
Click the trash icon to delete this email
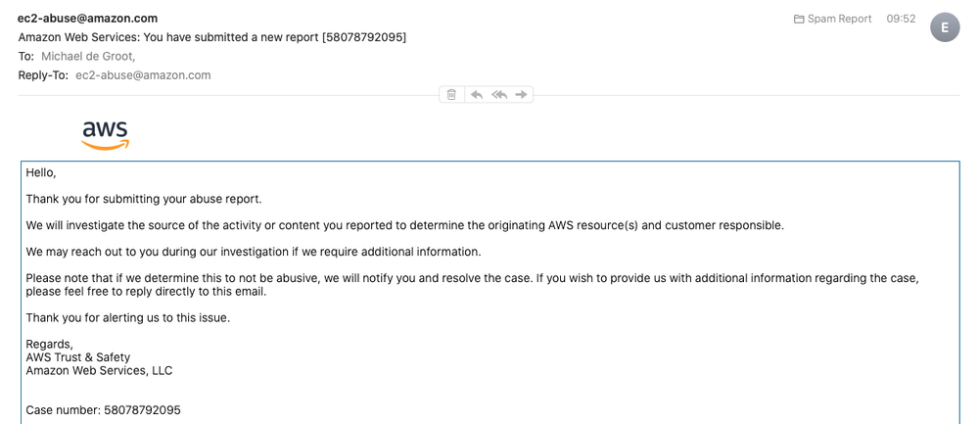pos(451,95)
